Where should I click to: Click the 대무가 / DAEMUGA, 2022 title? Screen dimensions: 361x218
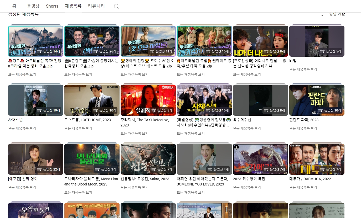click(x=310, y=179)
